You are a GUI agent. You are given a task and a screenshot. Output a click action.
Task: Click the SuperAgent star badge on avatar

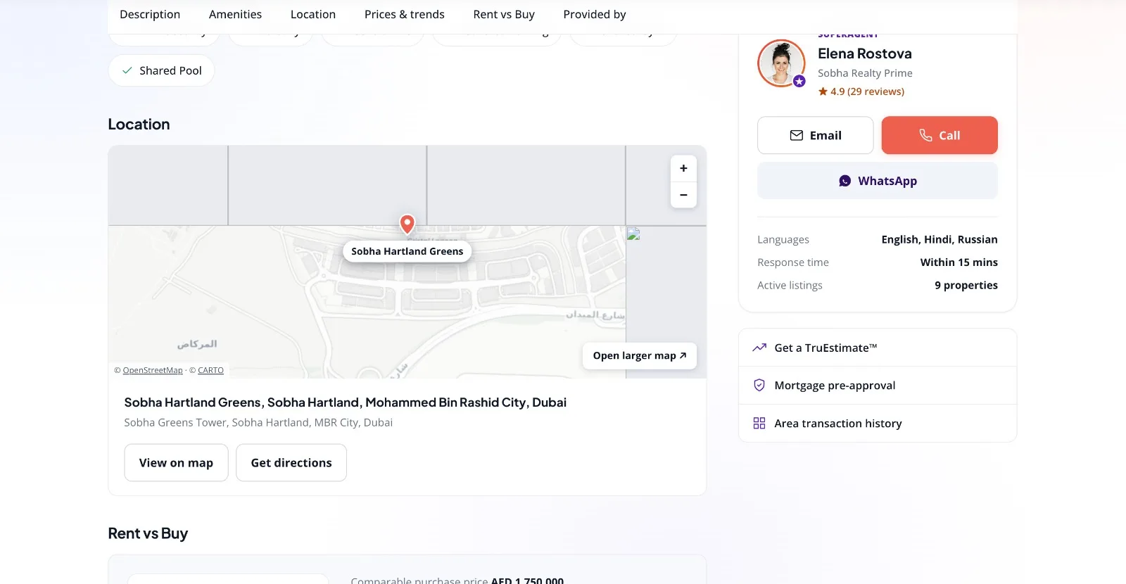[x=799, y=82]
